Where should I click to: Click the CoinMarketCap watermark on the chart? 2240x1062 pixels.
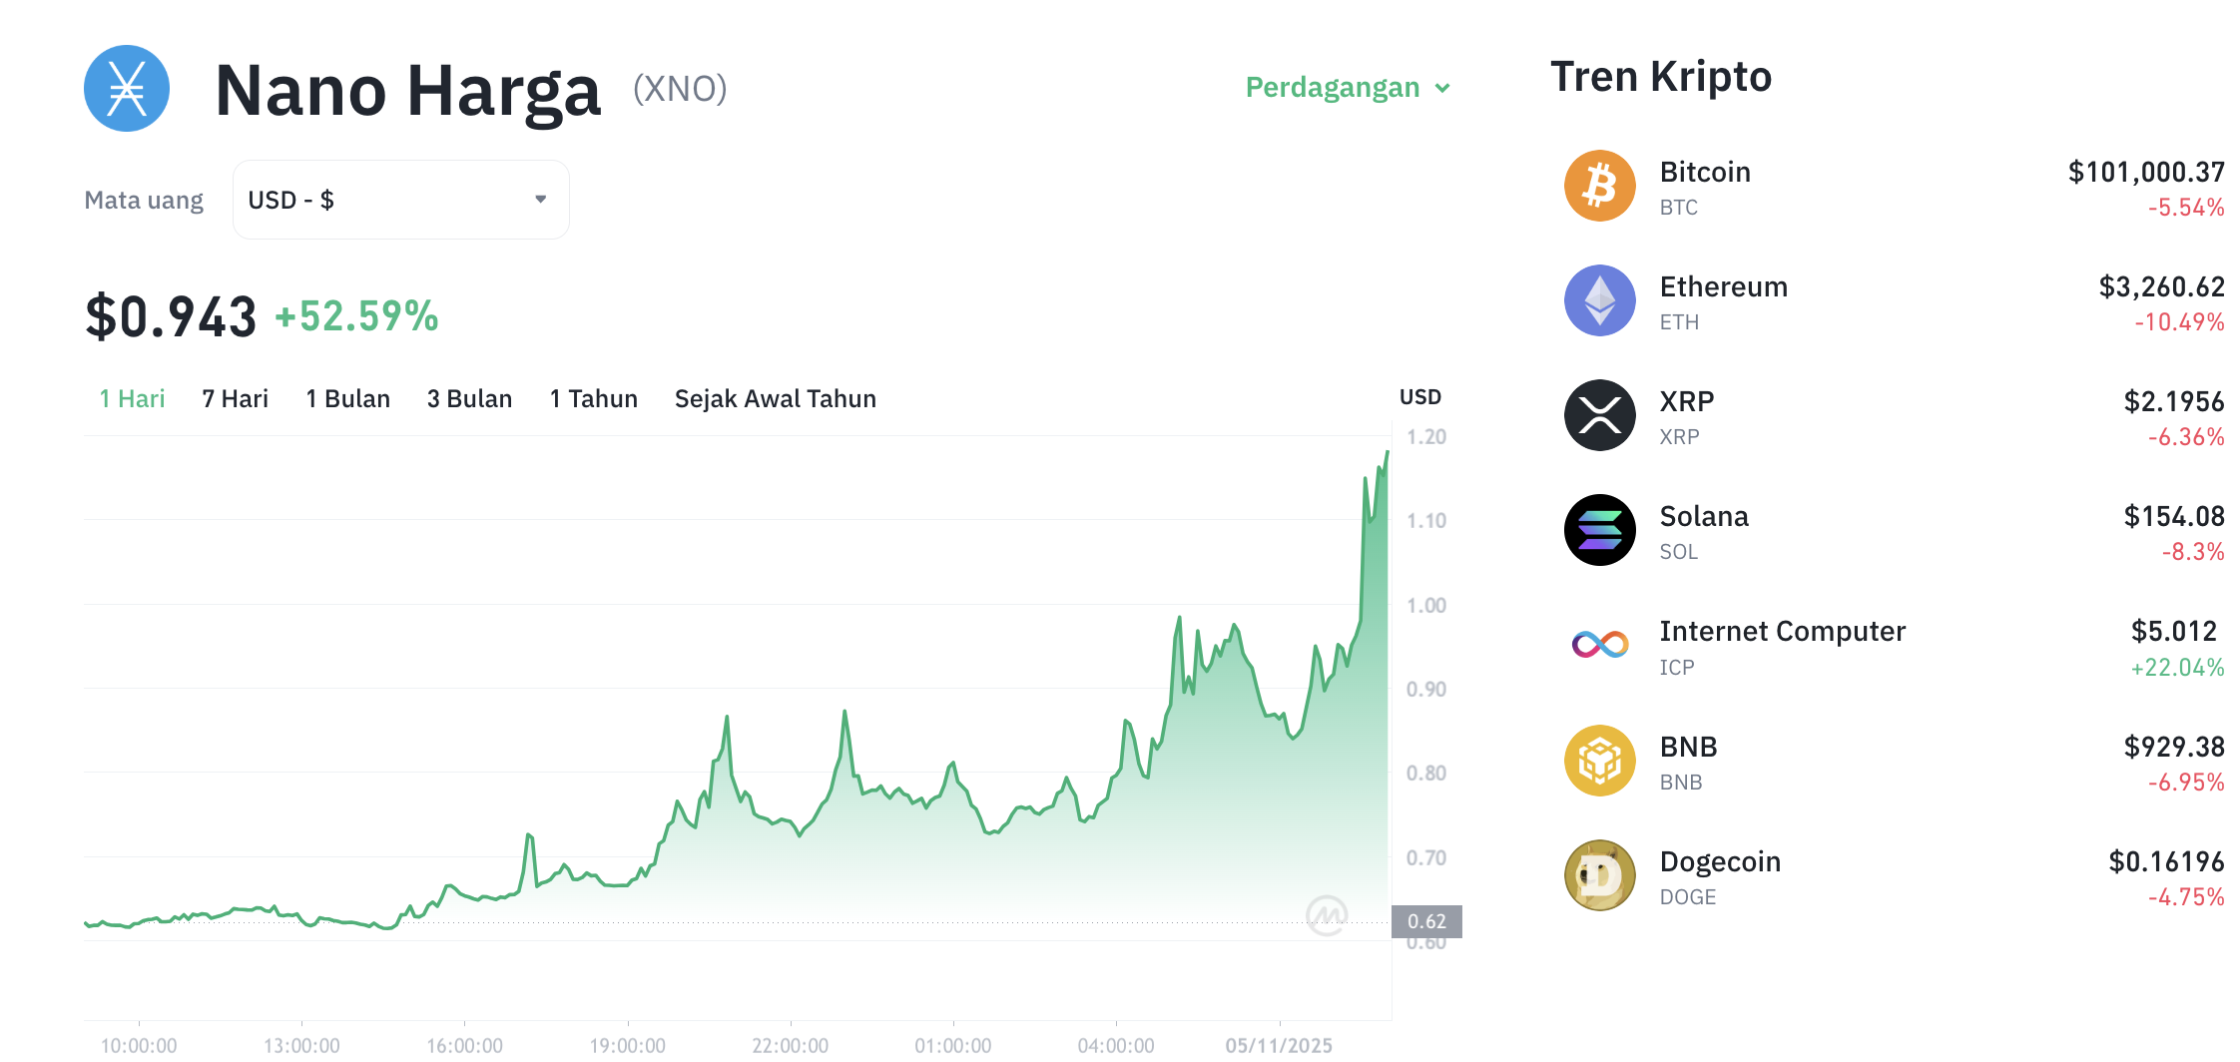point(1329,915)
